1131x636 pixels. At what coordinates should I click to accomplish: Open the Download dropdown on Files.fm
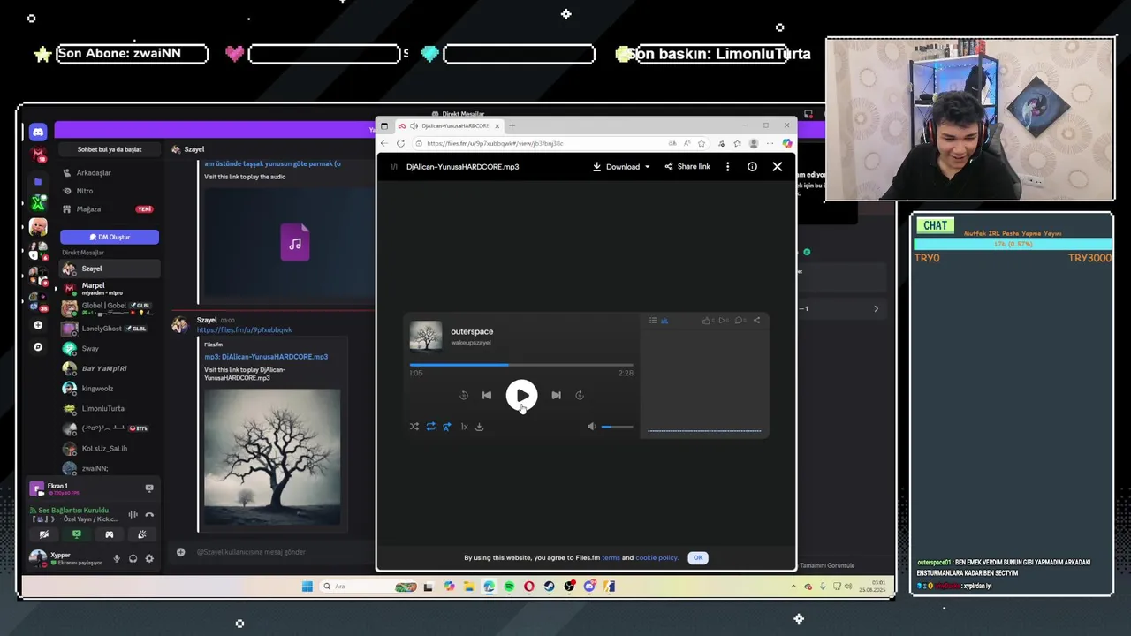pyautogui.click(x=621, y=166)
